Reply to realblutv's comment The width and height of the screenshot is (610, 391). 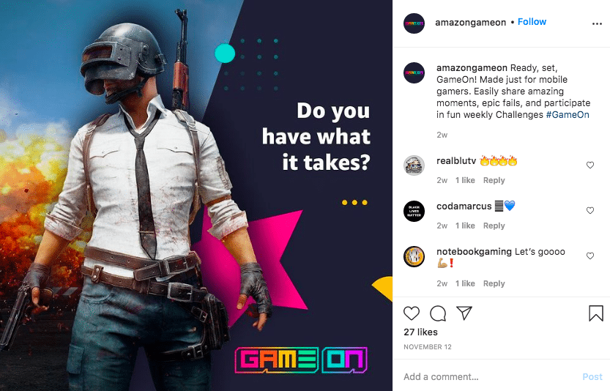coord(494,180)
